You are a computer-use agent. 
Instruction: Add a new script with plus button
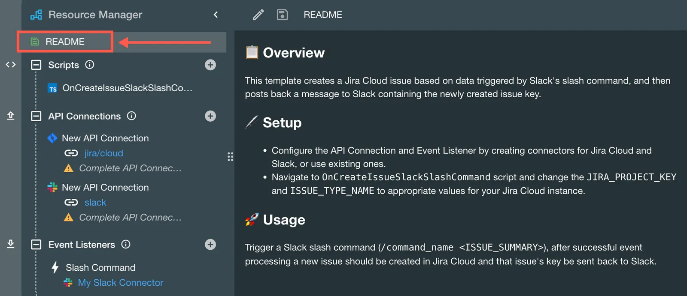210,65
